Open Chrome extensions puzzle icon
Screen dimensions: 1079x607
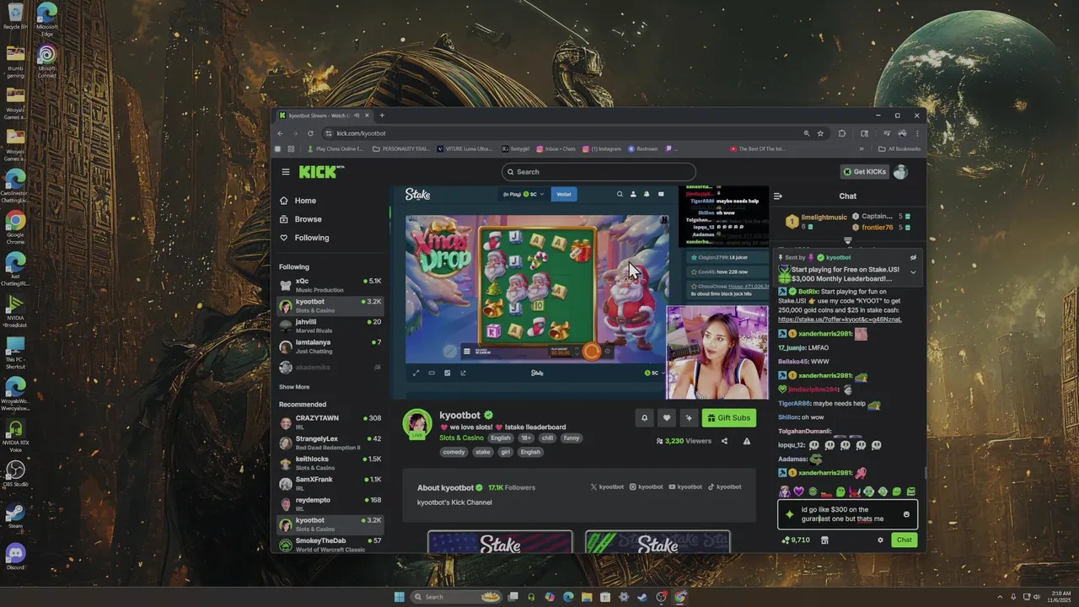[841, 133]
